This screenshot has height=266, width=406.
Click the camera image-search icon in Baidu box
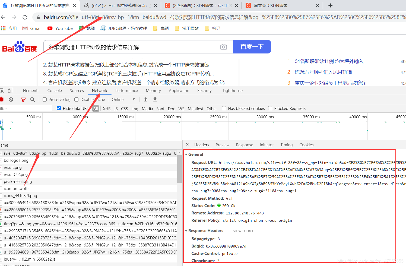tap(224, 47)
